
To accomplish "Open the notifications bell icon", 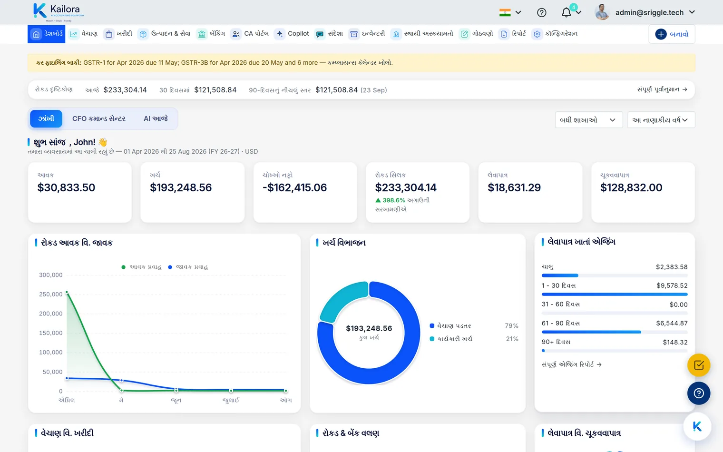I will pyautogui.click(x=566, y=12).
